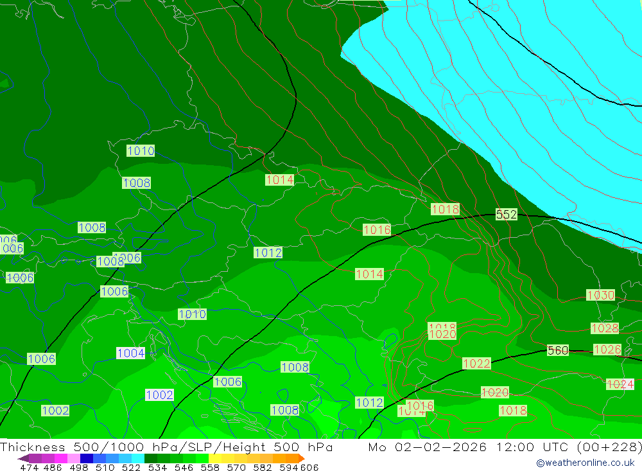Click the forecast date 'Mo 02-02-2026 12:00 UTC'
The image size is (642, 471).
(x=470, y=447)
